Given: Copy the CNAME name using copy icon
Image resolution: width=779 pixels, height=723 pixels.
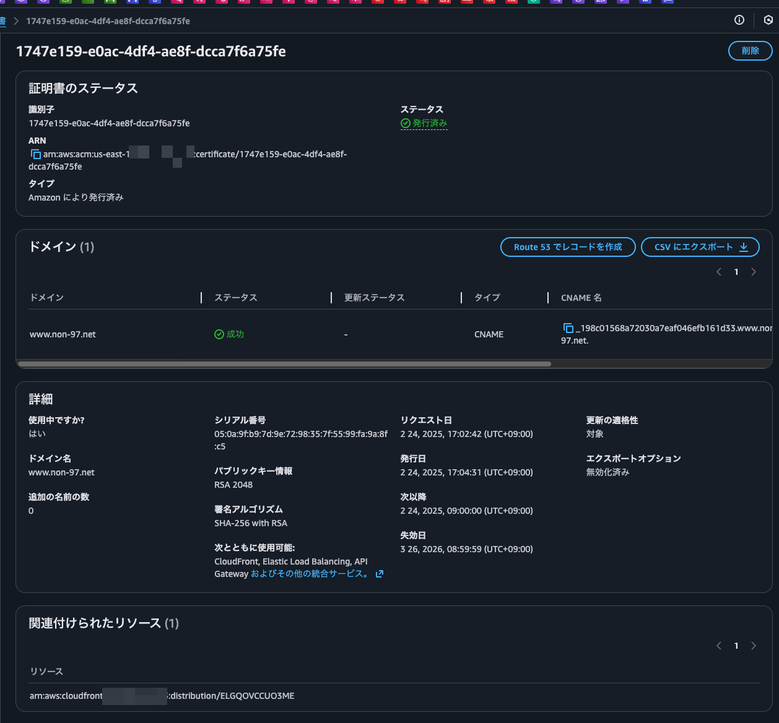Looking at the screenshot, I should click(568, 328).
